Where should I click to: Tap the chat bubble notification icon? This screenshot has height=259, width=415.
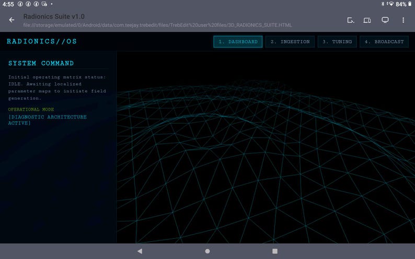pyautogui.click(x=44, y=4)
